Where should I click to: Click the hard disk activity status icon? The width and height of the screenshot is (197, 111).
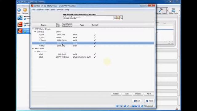[x=117, y=106]
